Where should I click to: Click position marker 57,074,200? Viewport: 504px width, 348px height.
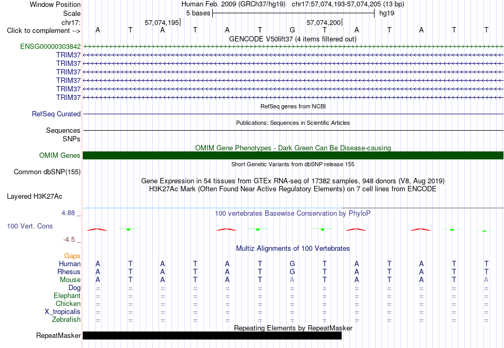click(x=324, y=22)
